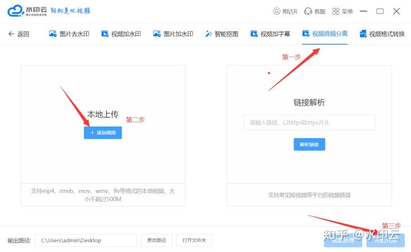This screenshot has width=411, height=252.
Task: Go back with 返回 arrow
Action: (19, 34)
